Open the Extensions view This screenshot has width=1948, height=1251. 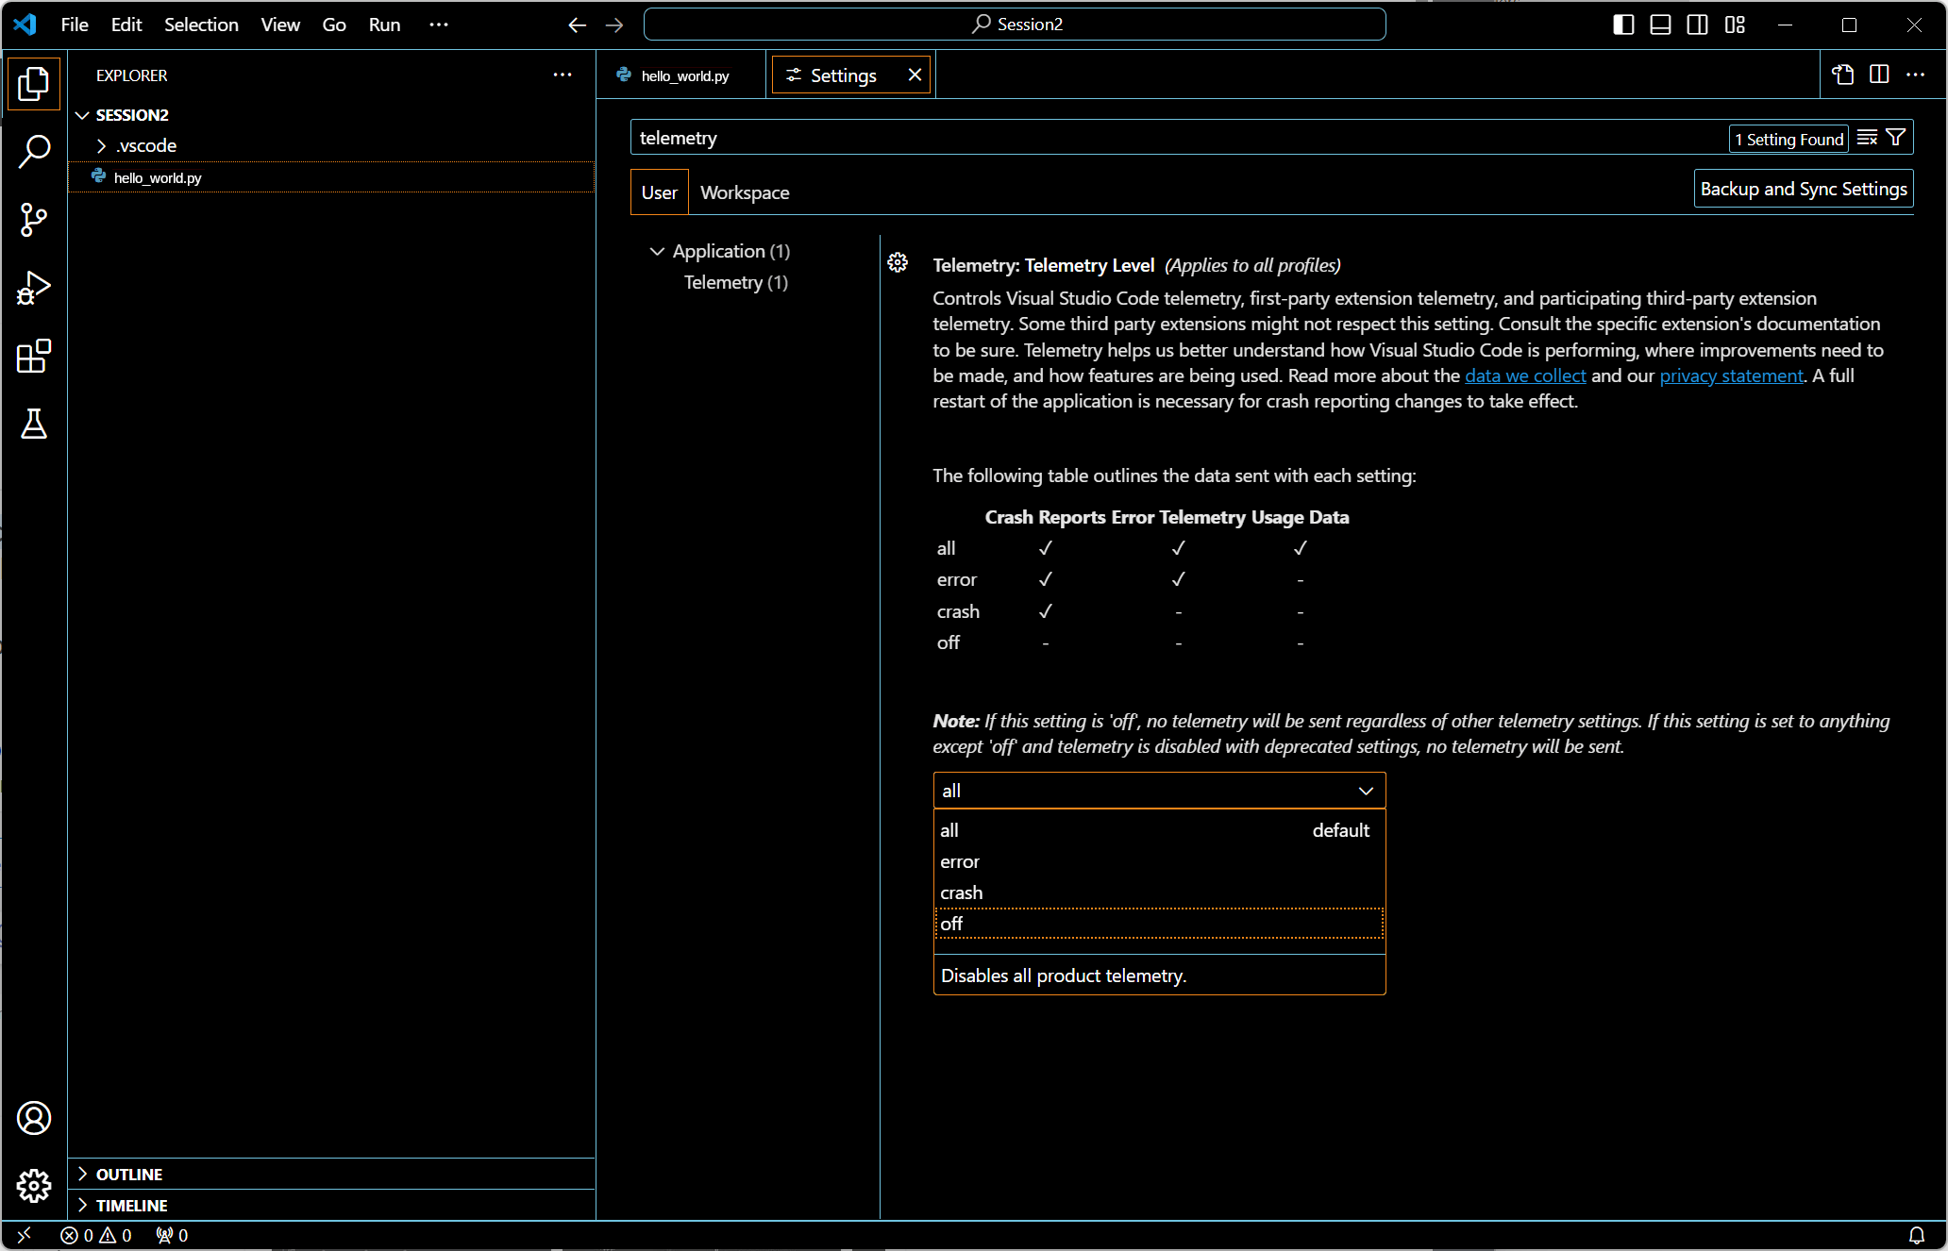coord(34,357)
